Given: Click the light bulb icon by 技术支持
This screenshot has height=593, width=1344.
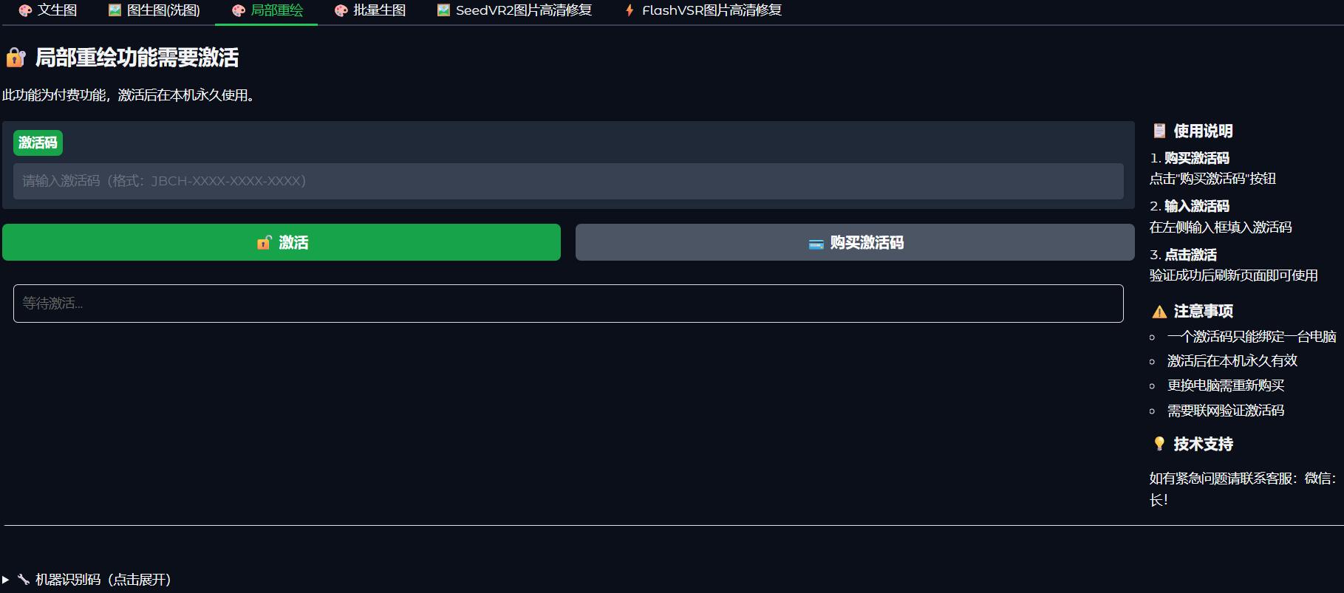Looking at the screenshot, I should coord(1159,444).
